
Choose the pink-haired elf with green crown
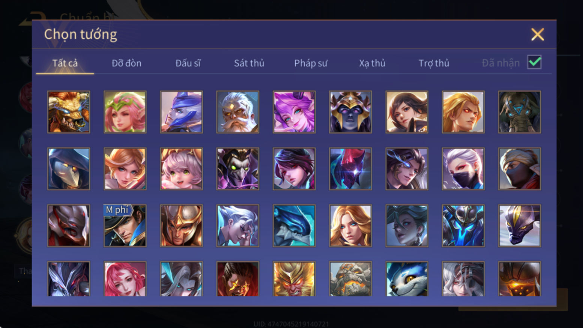125,112
